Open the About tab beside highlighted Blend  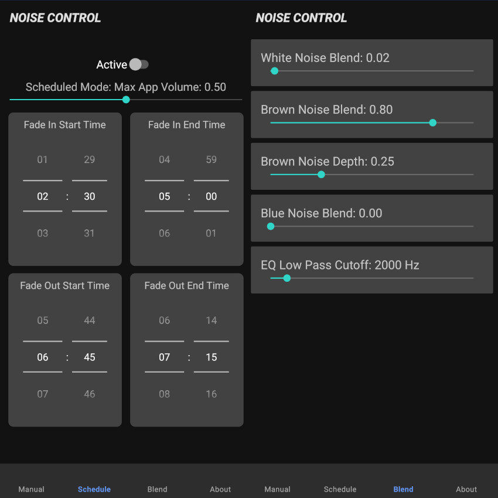tap(466, 489)
